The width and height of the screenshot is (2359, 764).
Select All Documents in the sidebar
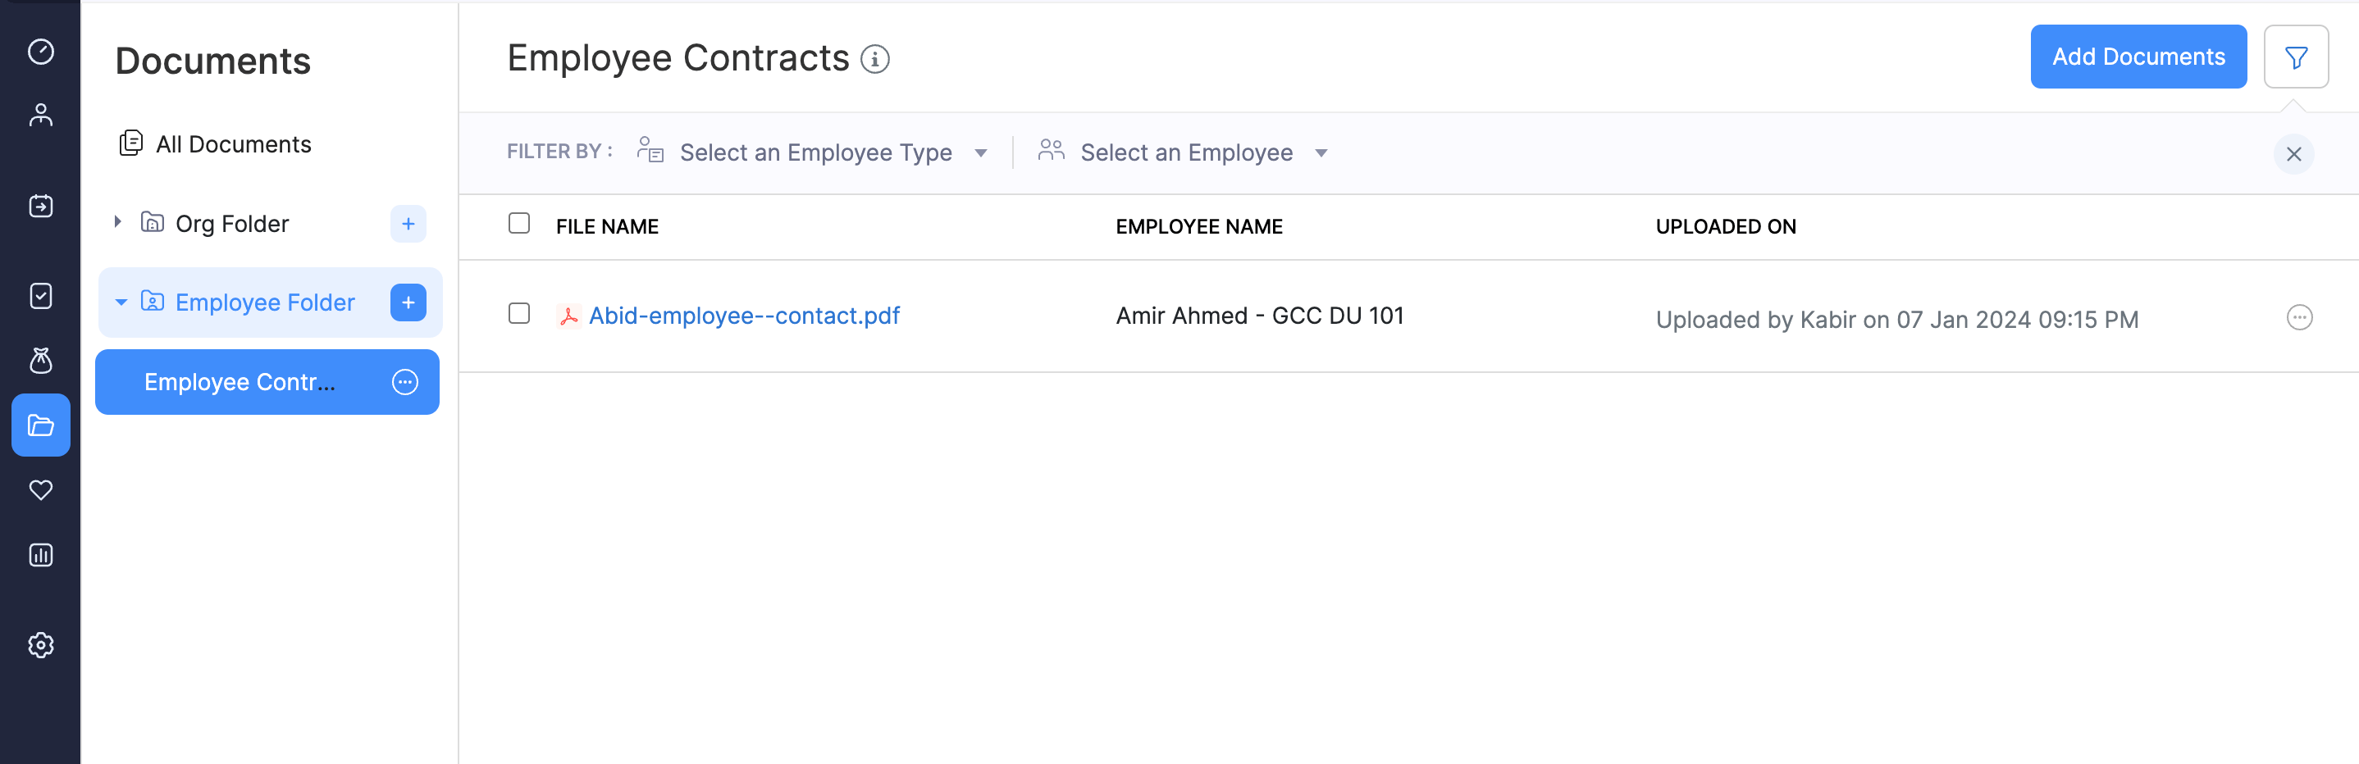tap(233, 144)
